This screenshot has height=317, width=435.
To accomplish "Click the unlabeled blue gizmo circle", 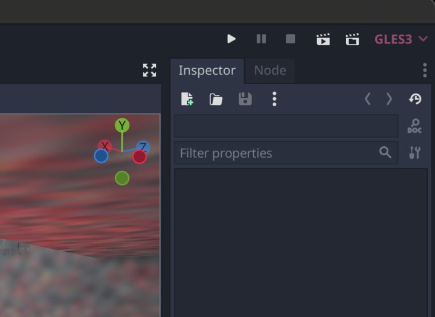I will (x=101, y=156).
